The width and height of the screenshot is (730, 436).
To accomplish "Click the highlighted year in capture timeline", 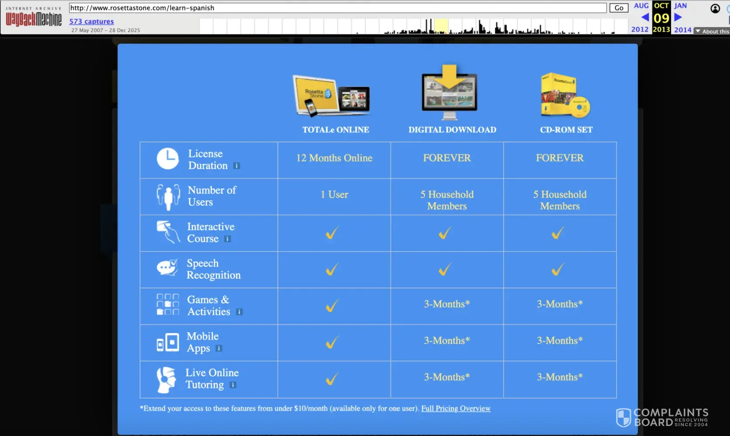I will pos(441,26).
